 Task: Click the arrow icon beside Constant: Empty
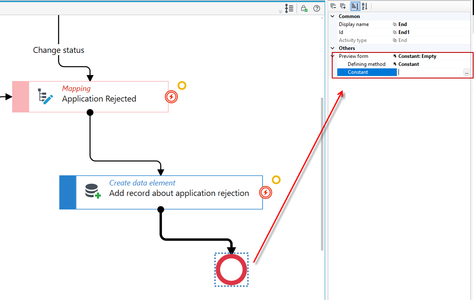394,56
